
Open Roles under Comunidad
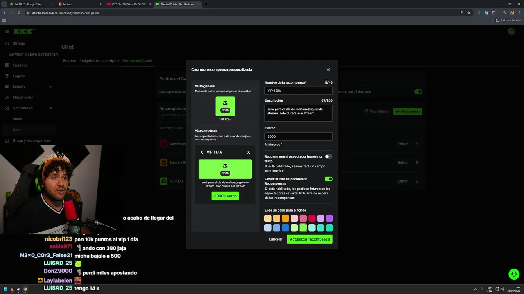tap(17, 119)
